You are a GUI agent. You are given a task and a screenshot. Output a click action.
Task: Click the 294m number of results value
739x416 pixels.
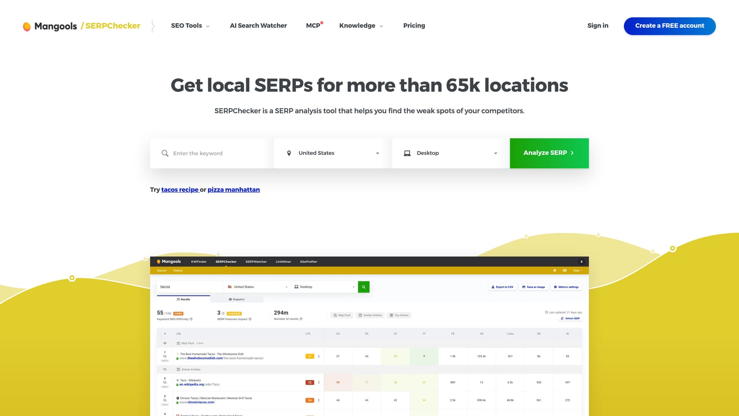pyautogui.click(x=281, y=313)
